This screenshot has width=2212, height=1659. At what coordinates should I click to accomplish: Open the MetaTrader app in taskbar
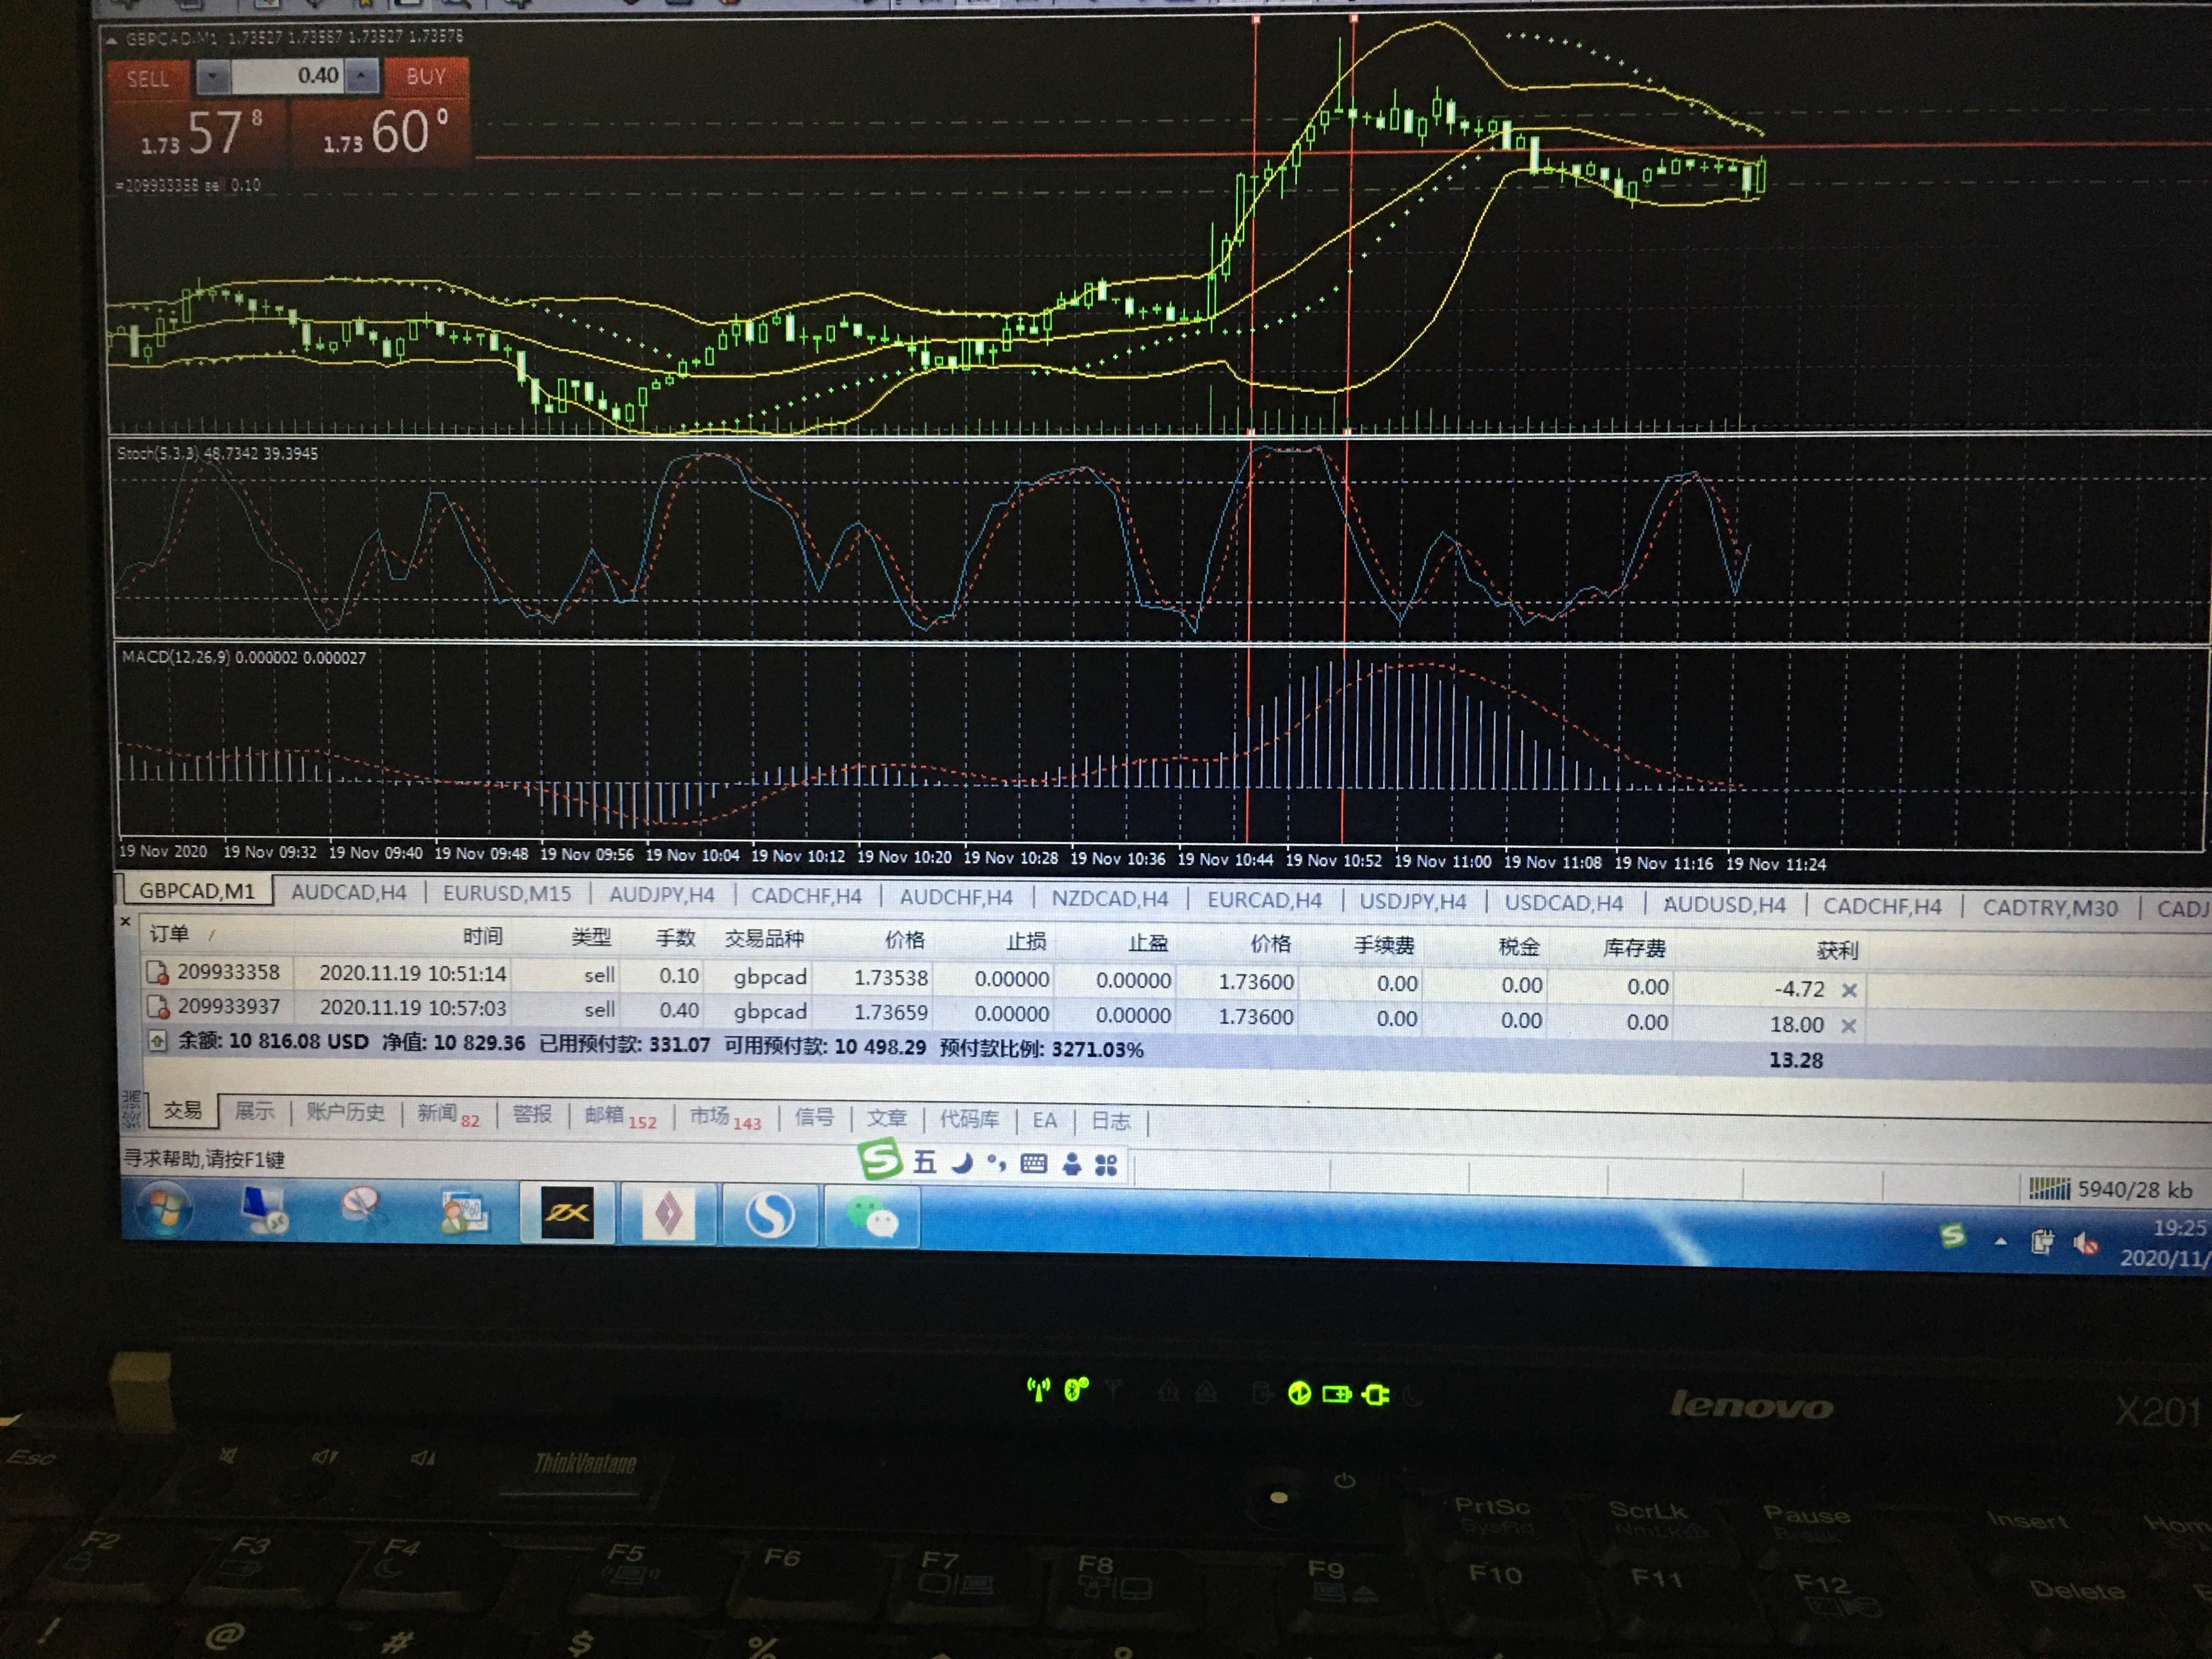coord(567,1214)
